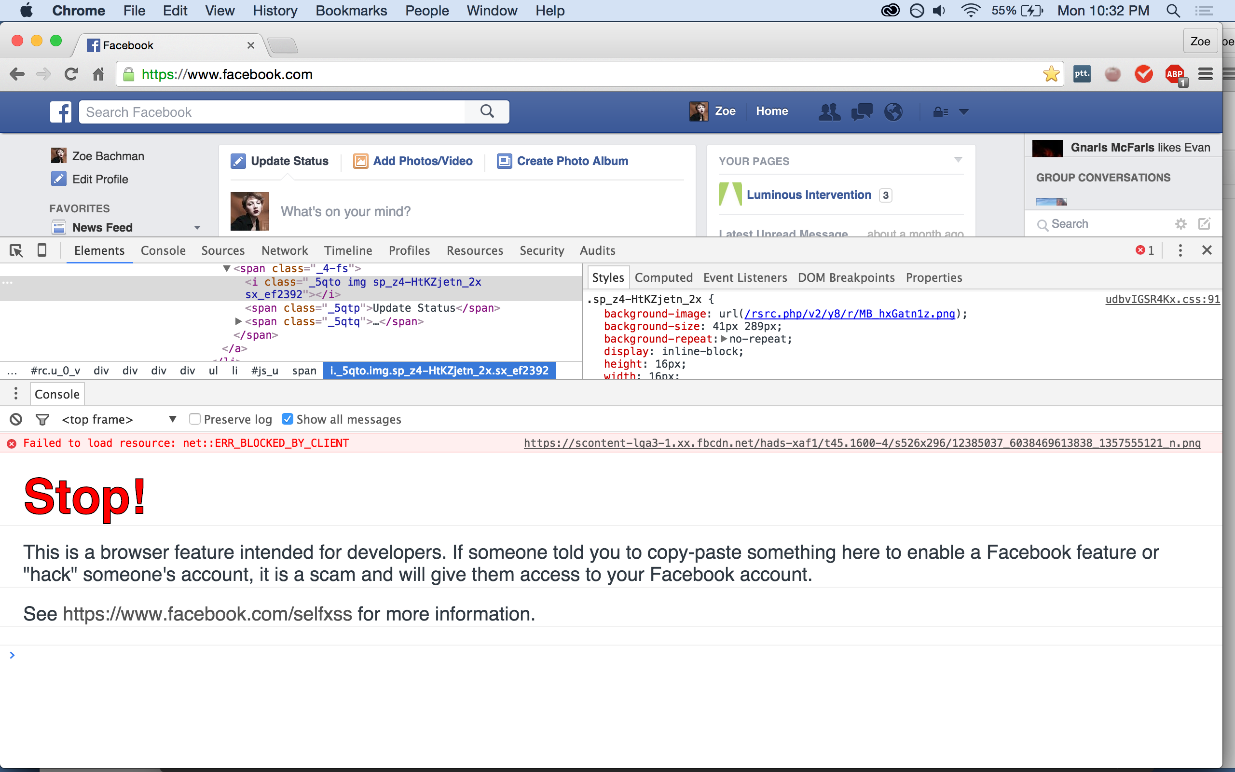Click the browser home icon

pos(98,74)
